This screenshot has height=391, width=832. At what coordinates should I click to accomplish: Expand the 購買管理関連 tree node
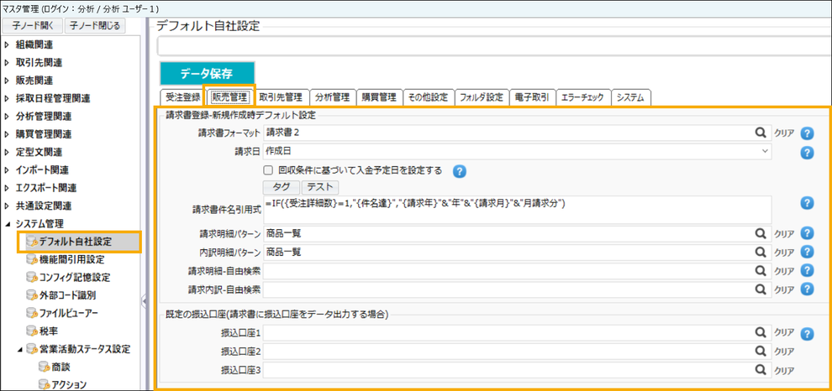coord(7,134)
